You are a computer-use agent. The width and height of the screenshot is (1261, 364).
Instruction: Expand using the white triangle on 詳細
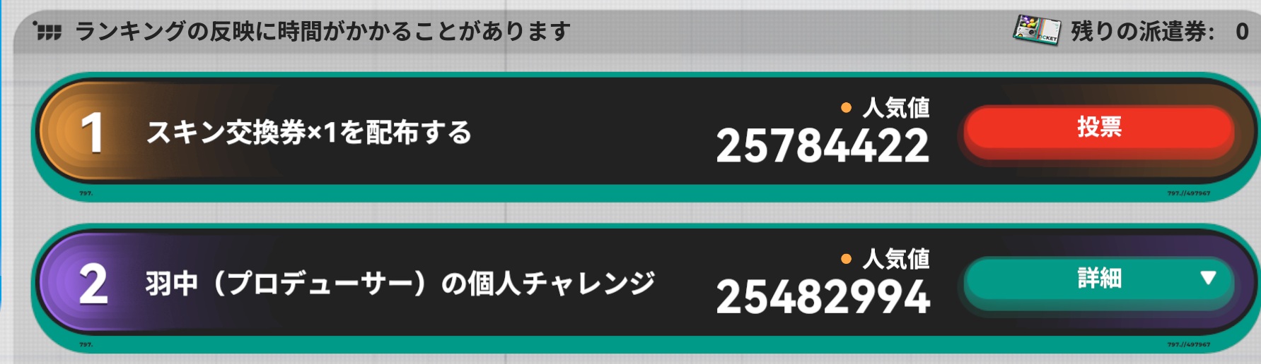click(x=1208, y=278)
